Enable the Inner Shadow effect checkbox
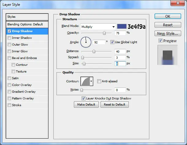 point(9,38)
